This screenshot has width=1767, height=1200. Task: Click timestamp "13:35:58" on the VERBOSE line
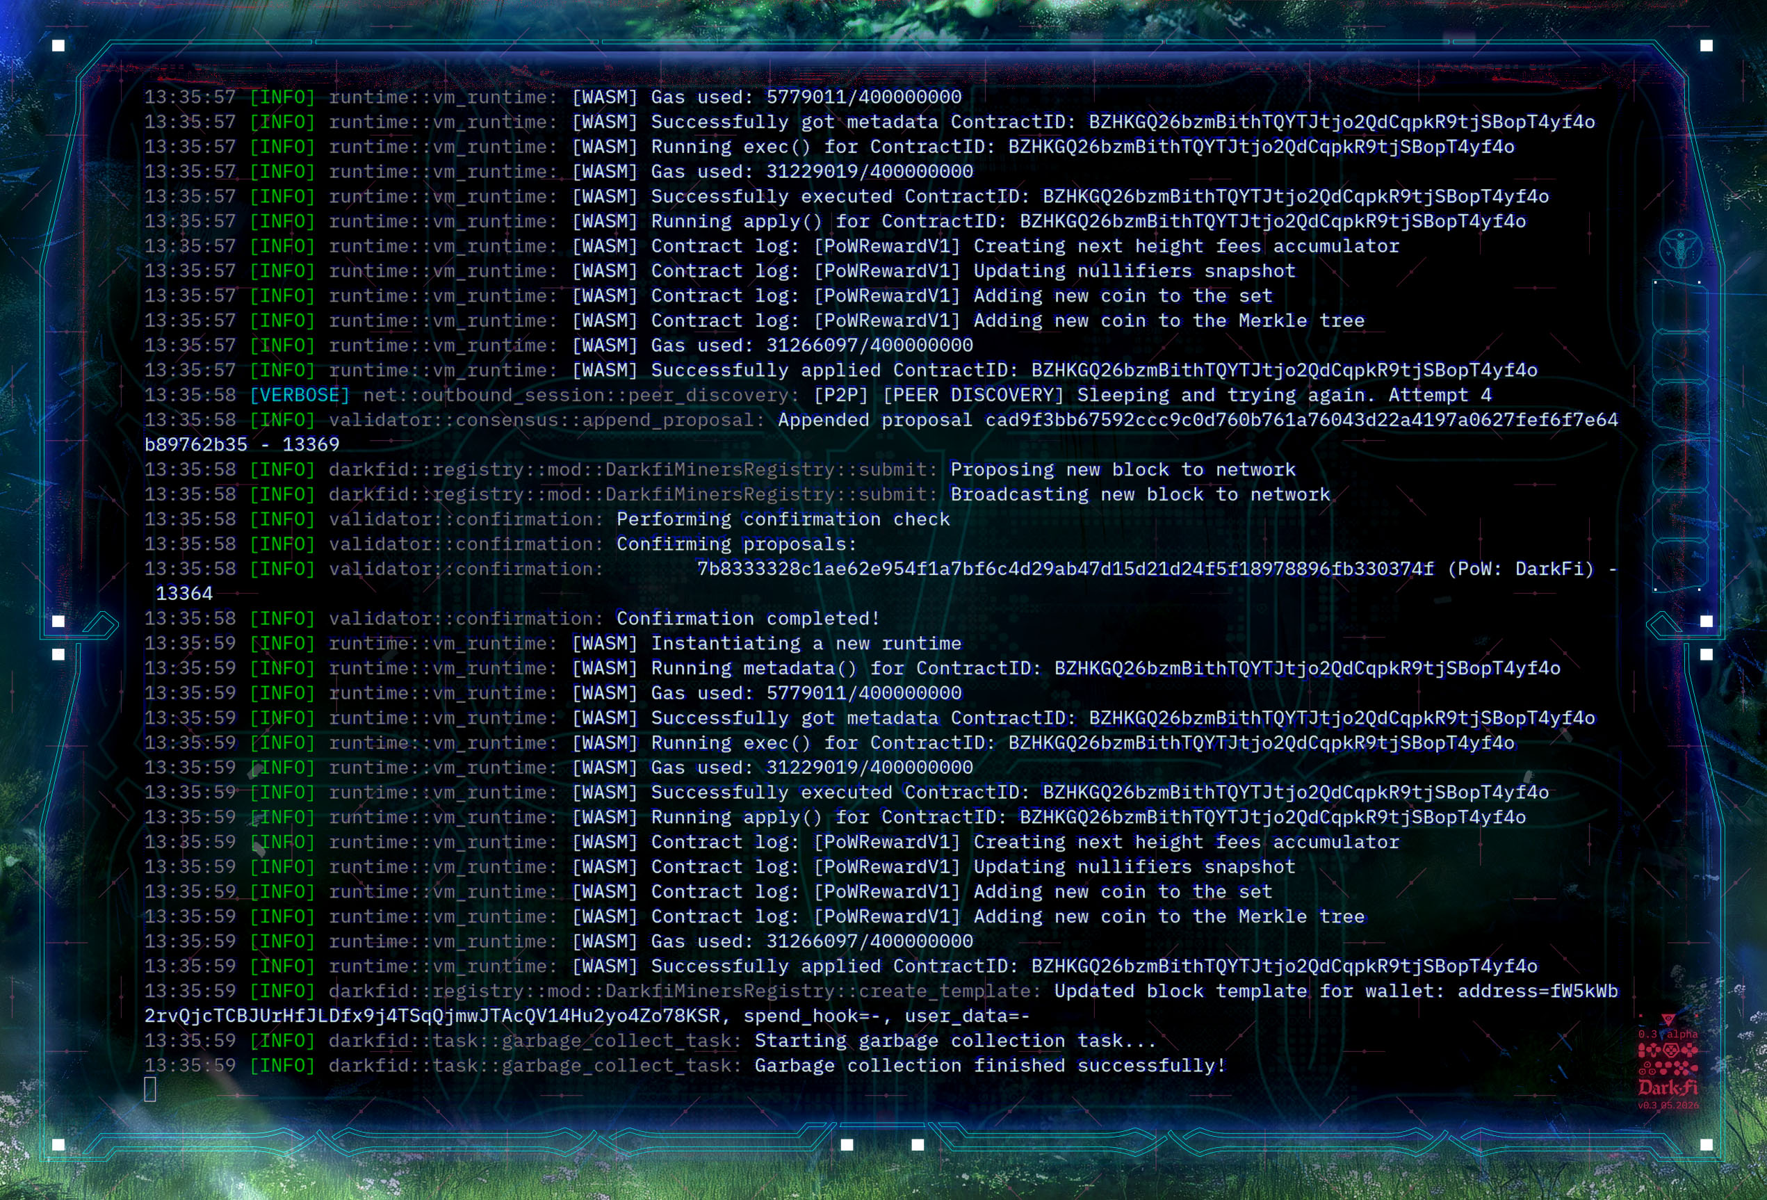[x=190, y=395]
